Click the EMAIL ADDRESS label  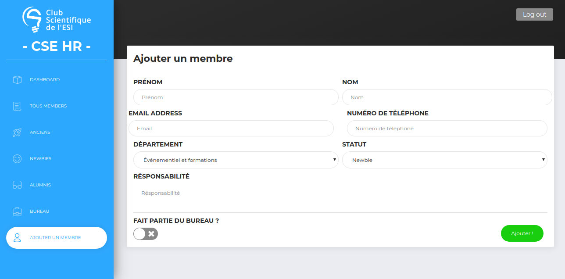[x=155, y=113]
